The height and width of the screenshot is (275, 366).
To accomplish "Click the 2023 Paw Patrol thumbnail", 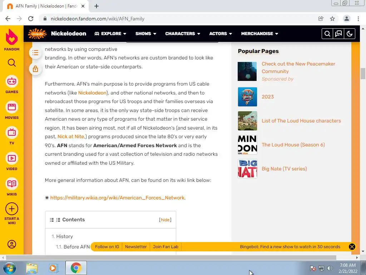I will tap(247, 97).
